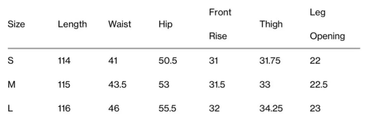Select the 31.5 front rise value
This screenshot has height=133, width=366.
tap(217, 85)
